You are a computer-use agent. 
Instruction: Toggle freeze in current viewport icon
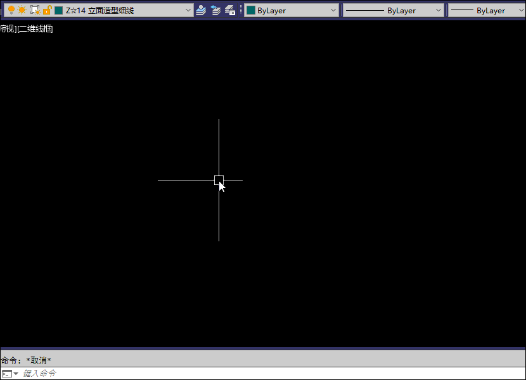coord(35,10)
